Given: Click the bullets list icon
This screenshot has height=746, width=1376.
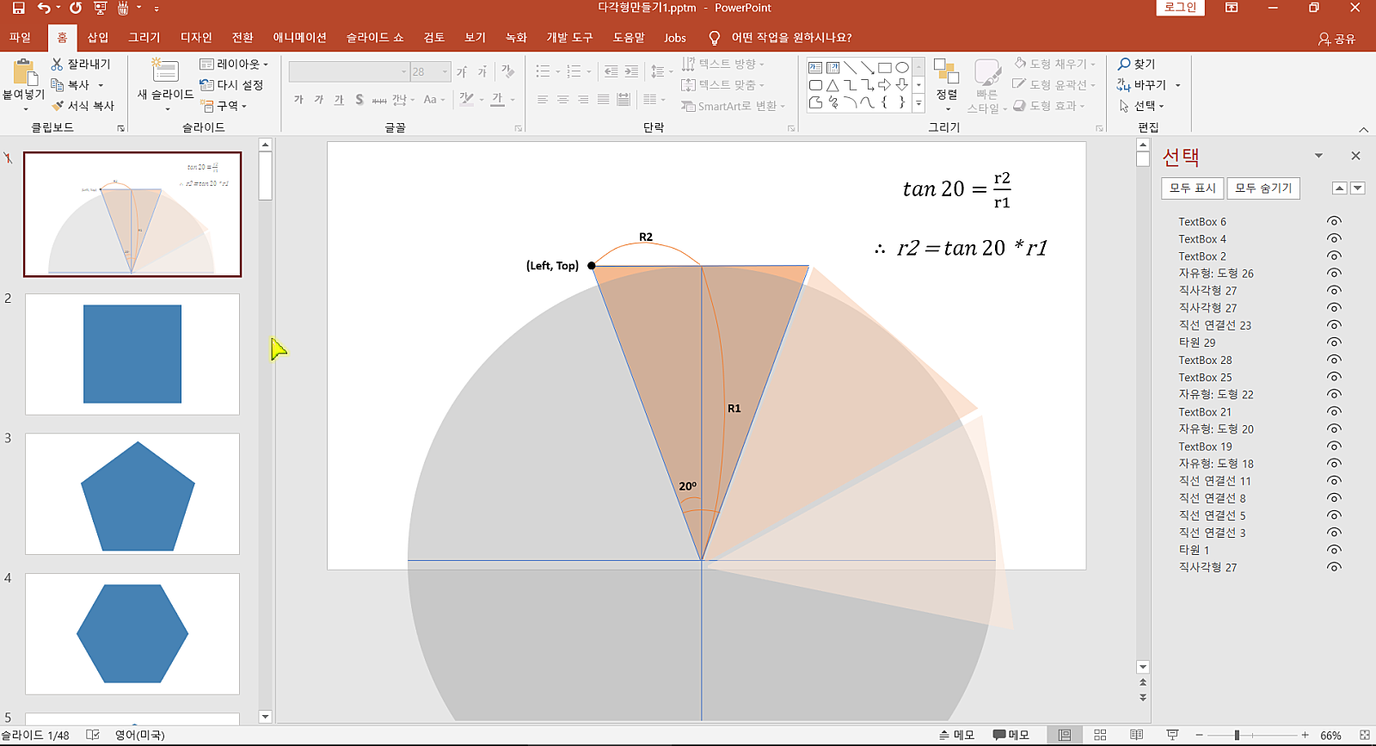Looking at the screenshot, I should tap(543, 71).
